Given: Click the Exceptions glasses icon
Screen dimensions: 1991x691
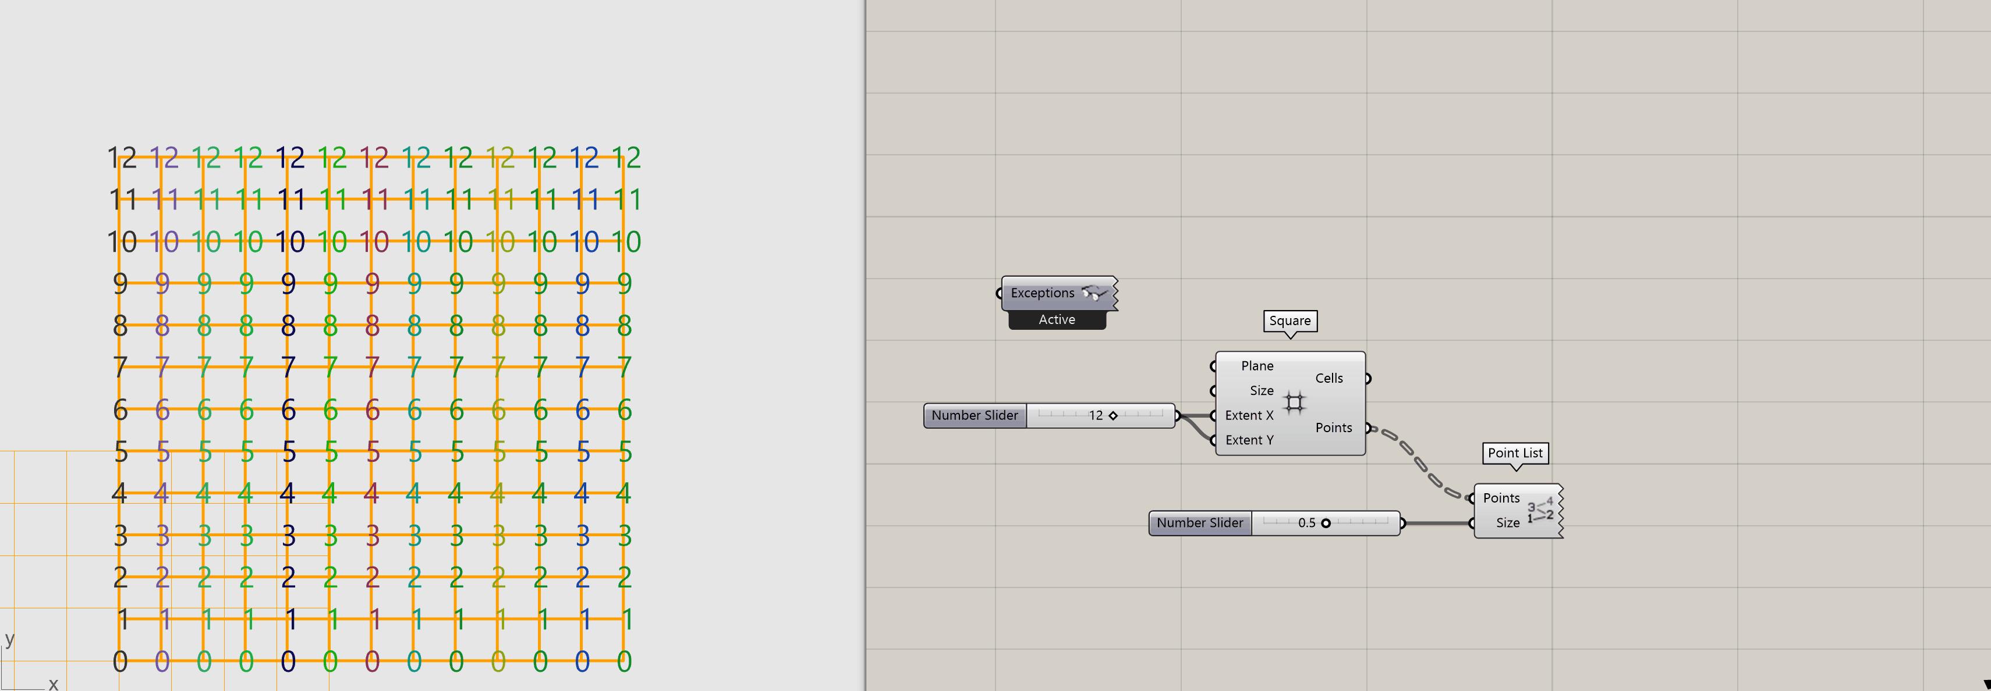Looking at the screenshot, I should (1094, 293).
